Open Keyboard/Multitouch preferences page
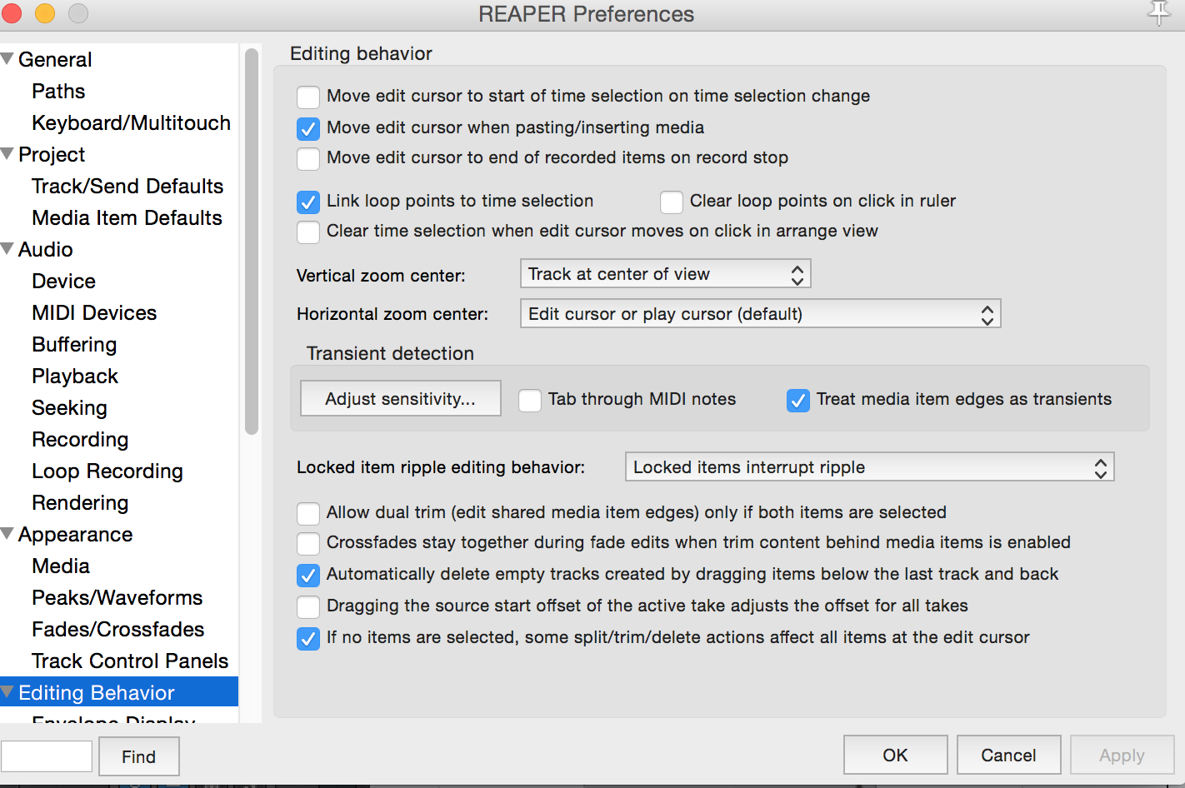The height and width of the screenshot is (788, 1185). click(131, 123)
